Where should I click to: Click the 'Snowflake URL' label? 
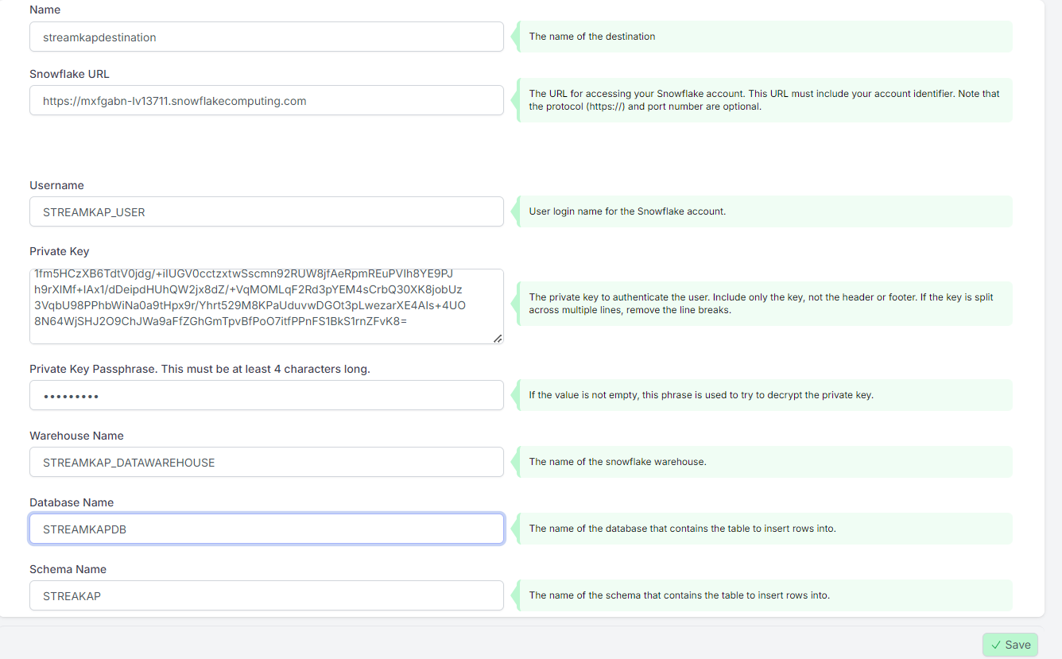tap(69, 74)
